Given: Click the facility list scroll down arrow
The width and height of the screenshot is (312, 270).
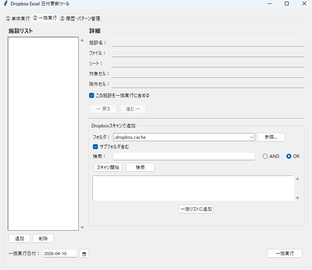Looking at the screenshot, I should 82,228.
